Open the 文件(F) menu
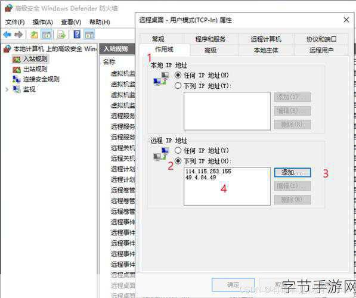The image size is (356, 298). tap(15, 22)
